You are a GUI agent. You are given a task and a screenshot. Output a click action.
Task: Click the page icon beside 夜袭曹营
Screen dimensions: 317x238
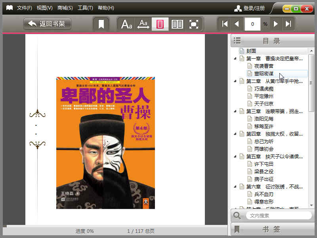[250, 66]
